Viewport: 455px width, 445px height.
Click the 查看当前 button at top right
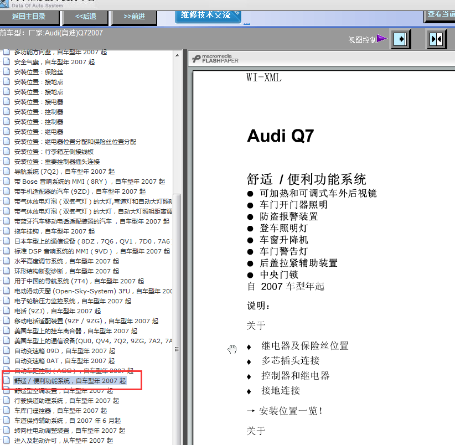point(440,15)
